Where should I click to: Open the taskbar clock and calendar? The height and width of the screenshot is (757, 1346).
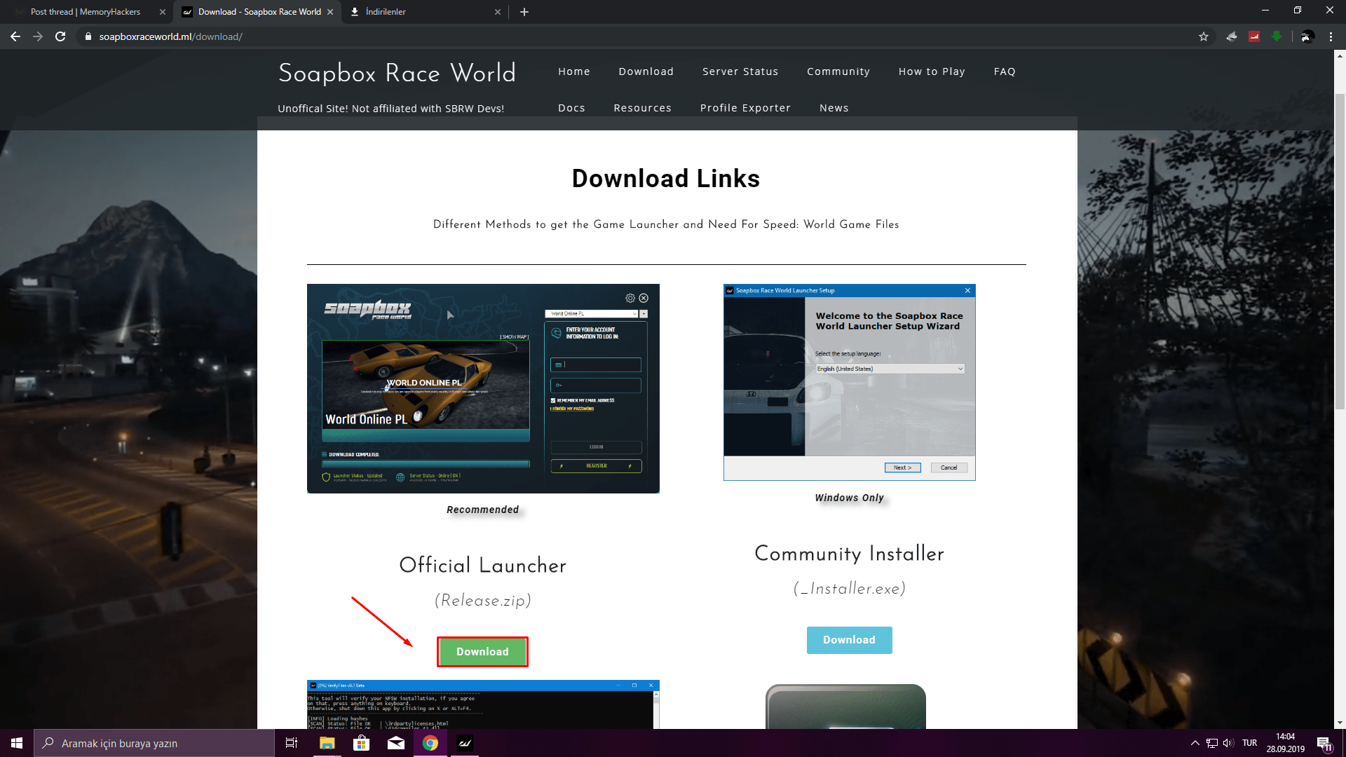pyautogui.click(x=1285, y=743)
